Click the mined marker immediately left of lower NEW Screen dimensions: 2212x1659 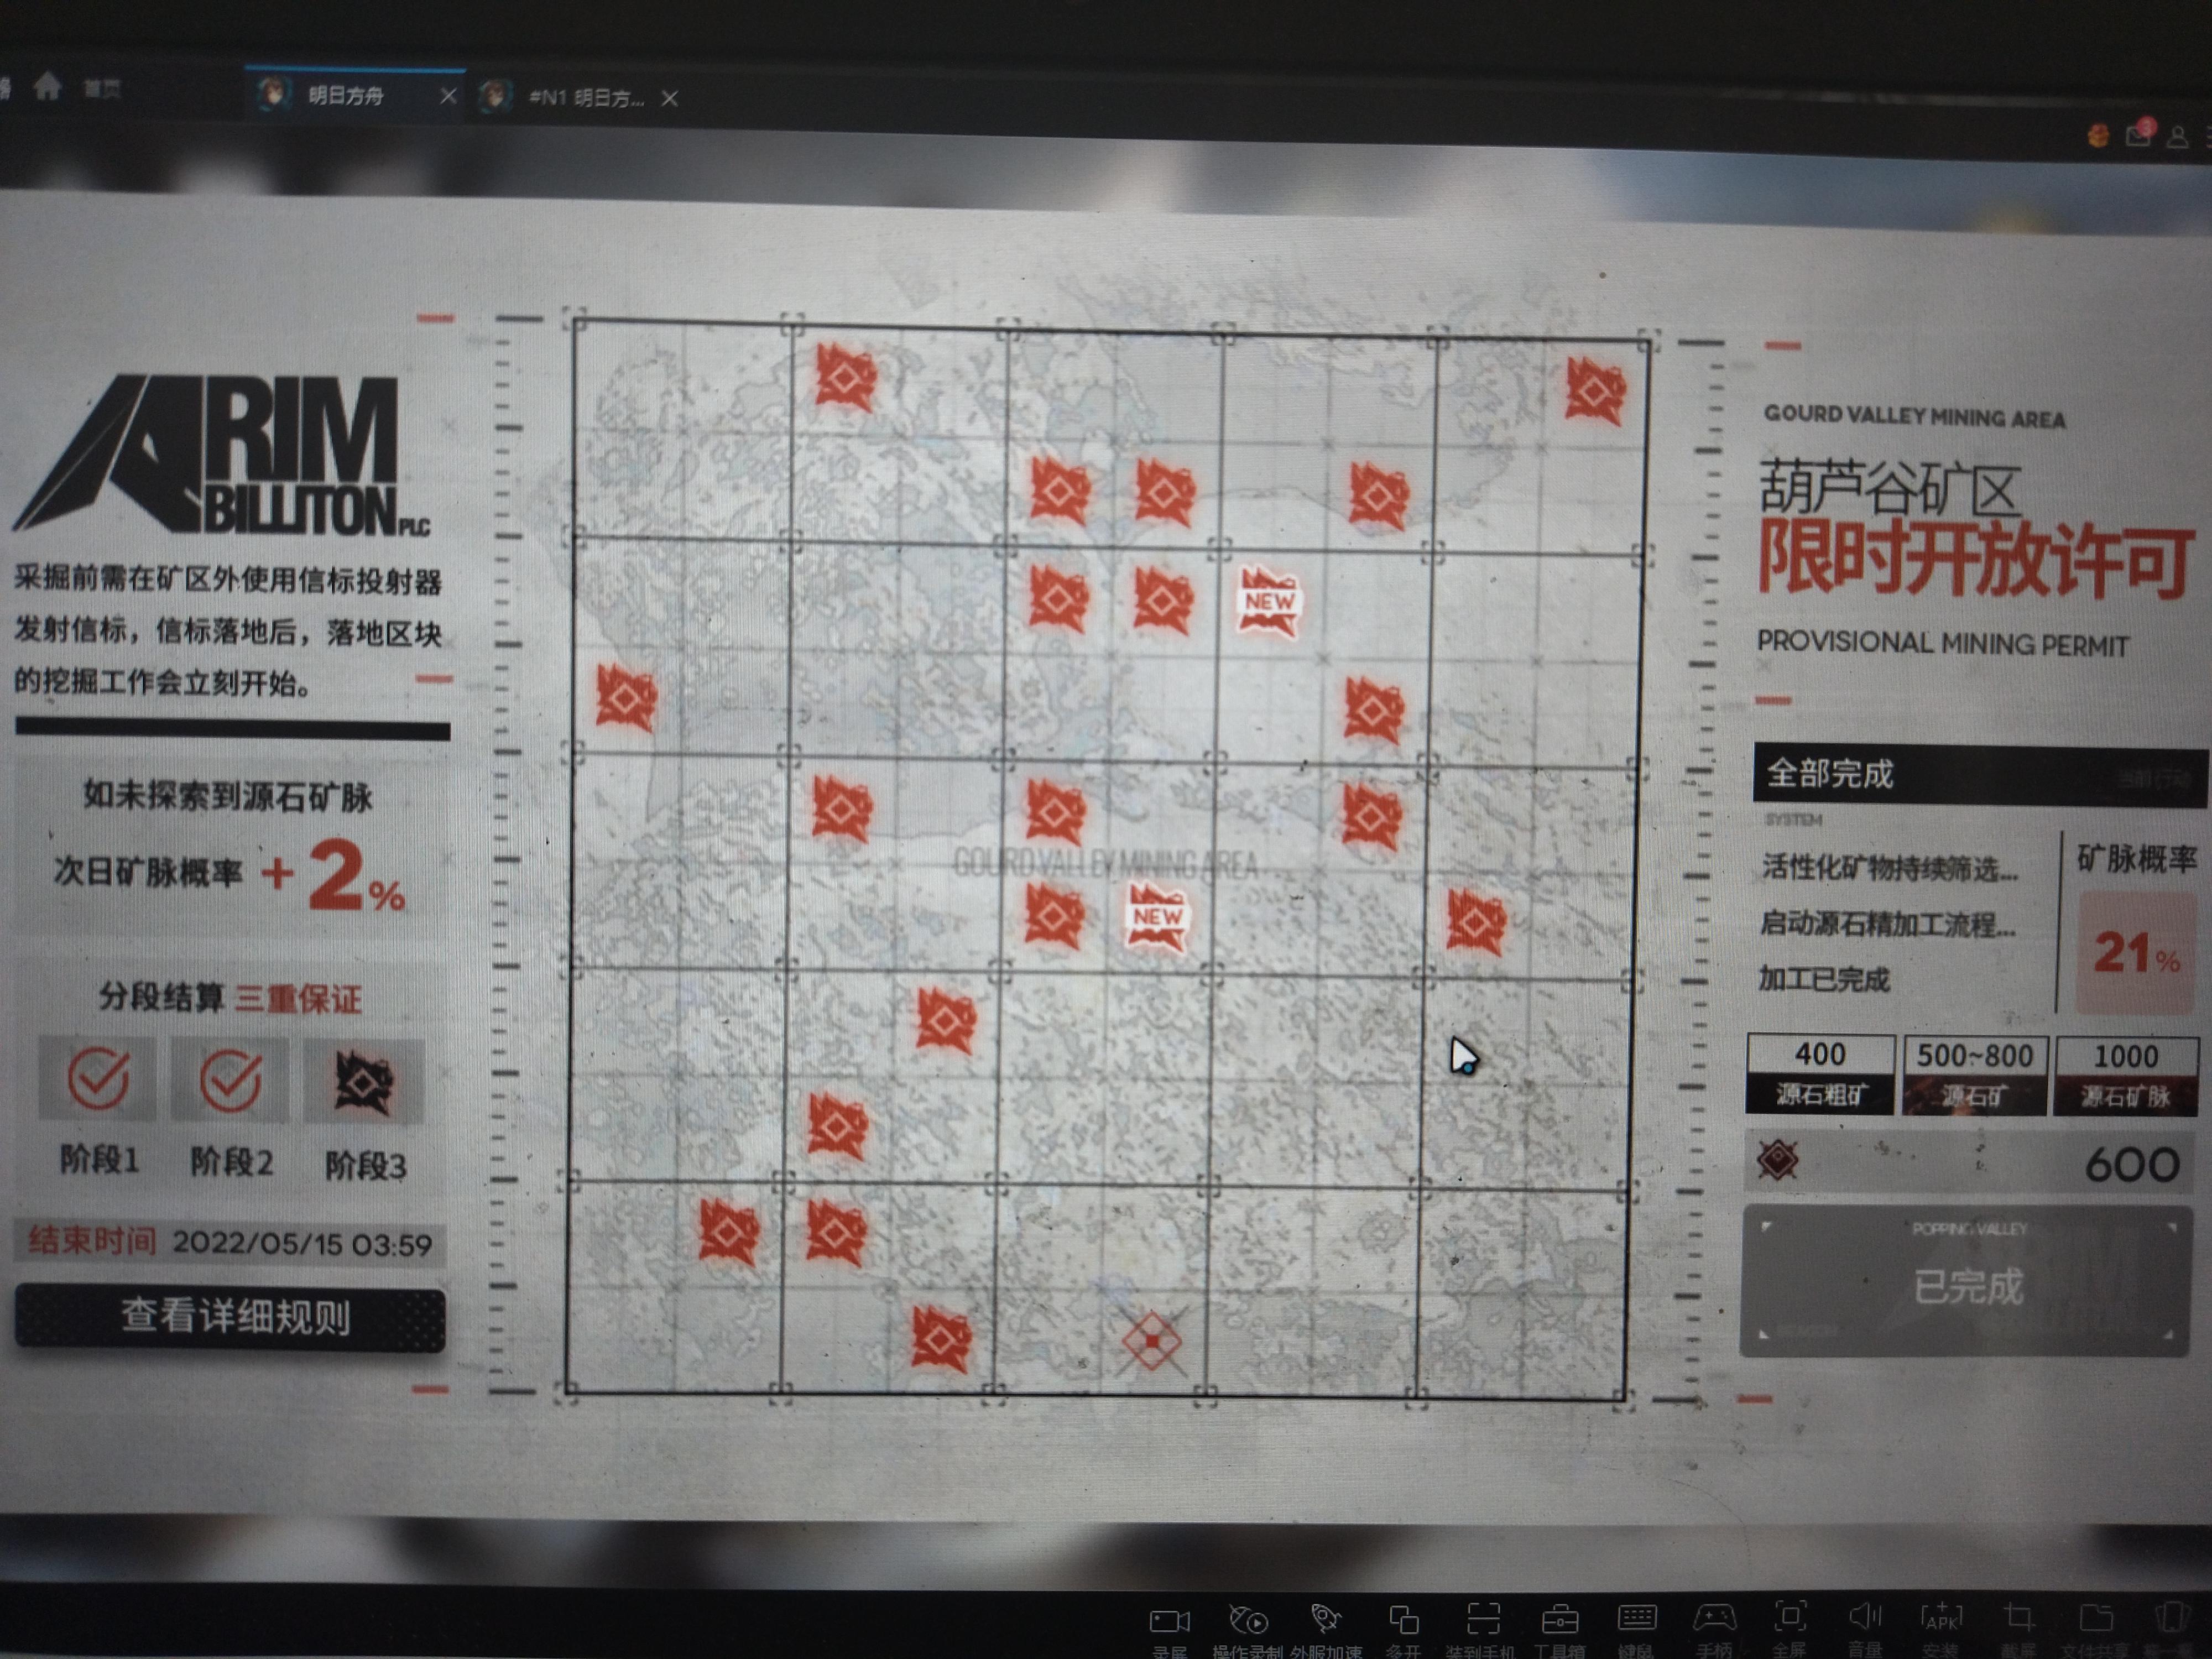[x=1054, y=916]
